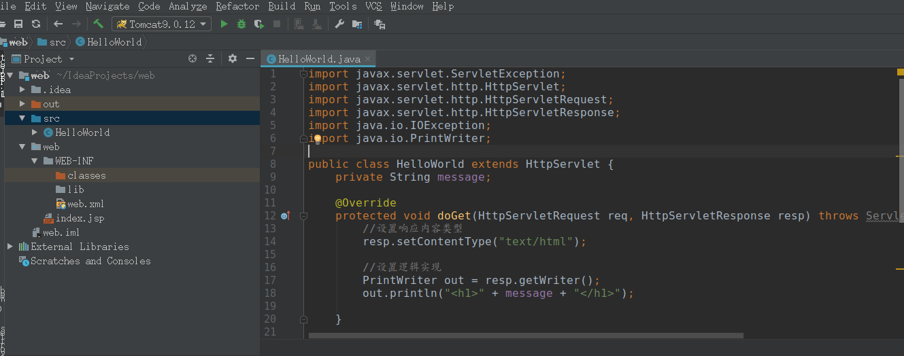
Task: Click the Collapse All icon in Project panel
Action: pyautogui.click(x=210, y=59)
